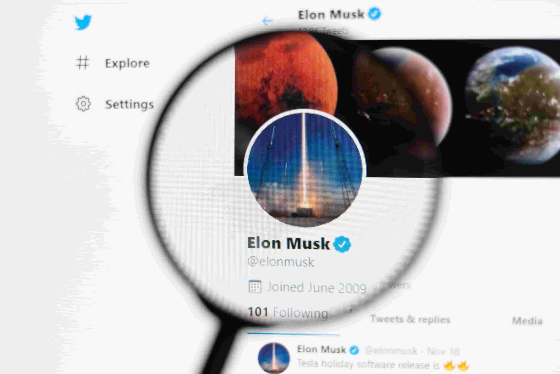Click the @elonmusk profile handle

281,261
